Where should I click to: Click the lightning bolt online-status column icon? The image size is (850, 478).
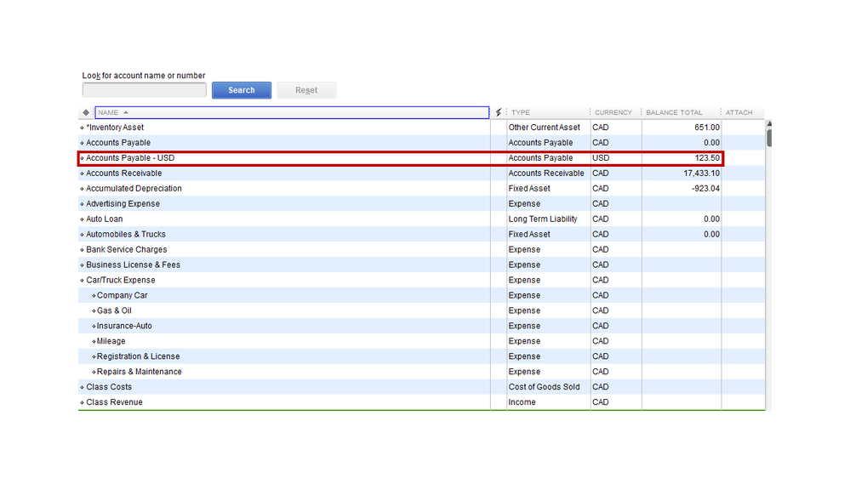coord(499,112)
